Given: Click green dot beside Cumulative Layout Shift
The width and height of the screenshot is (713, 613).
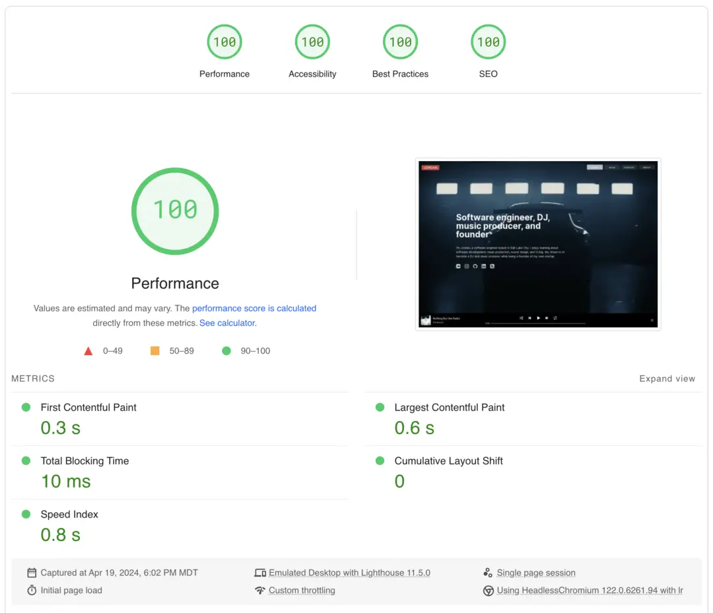Looking at the screenshot, I should point(380,461).
